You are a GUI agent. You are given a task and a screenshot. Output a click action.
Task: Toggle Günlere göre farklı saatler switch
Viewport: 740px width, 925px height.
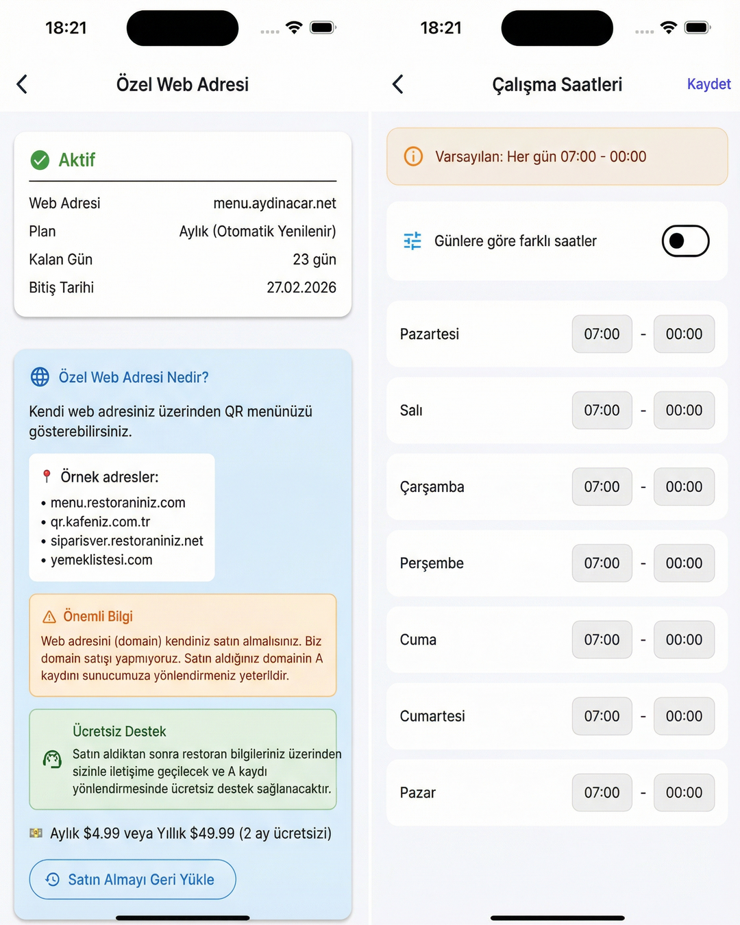pos(684,241)
